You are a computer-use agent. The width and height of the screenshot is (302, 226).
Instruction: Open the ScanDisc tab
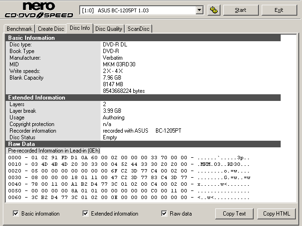coord(138,29)
